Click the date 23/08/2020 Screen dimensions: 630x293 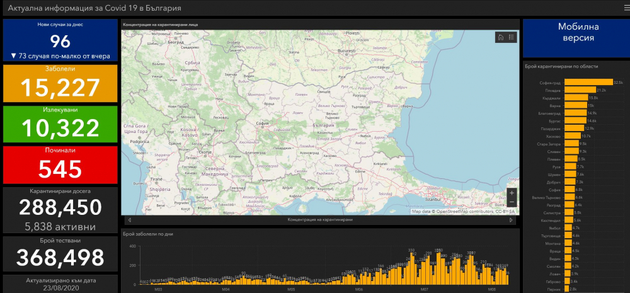(60, 288)
